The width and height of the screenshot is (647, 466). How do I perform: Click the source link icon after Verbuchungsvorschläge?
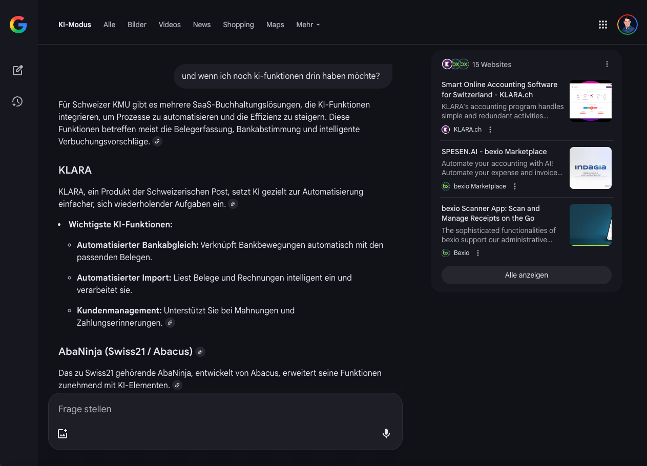click(x=158, y=141)
